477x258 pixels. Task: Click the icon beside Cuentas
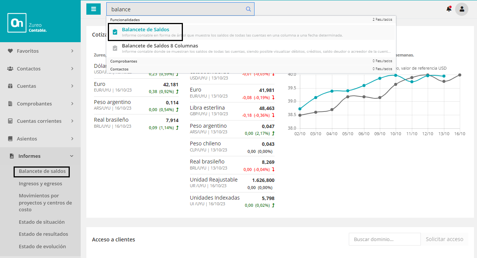coord(10,86)
